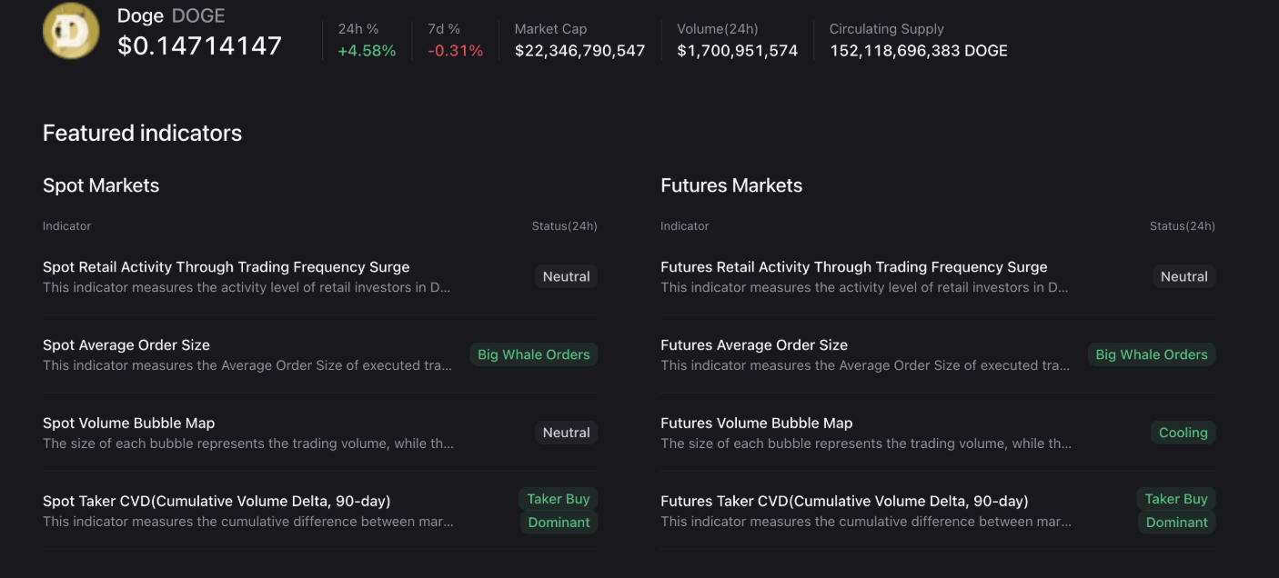Image resolution: width=1279 pixels, height=578 pixels.
Task: Click the Spot Retail Activity Neutral badge
Action: [x=566, y=277]
